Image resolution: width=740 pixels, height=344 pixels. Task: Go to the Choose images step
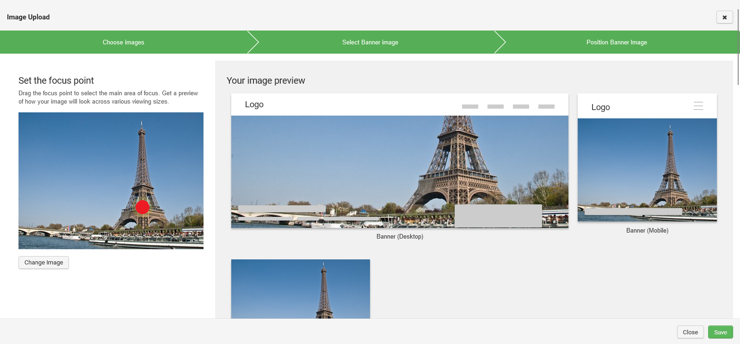123,42
